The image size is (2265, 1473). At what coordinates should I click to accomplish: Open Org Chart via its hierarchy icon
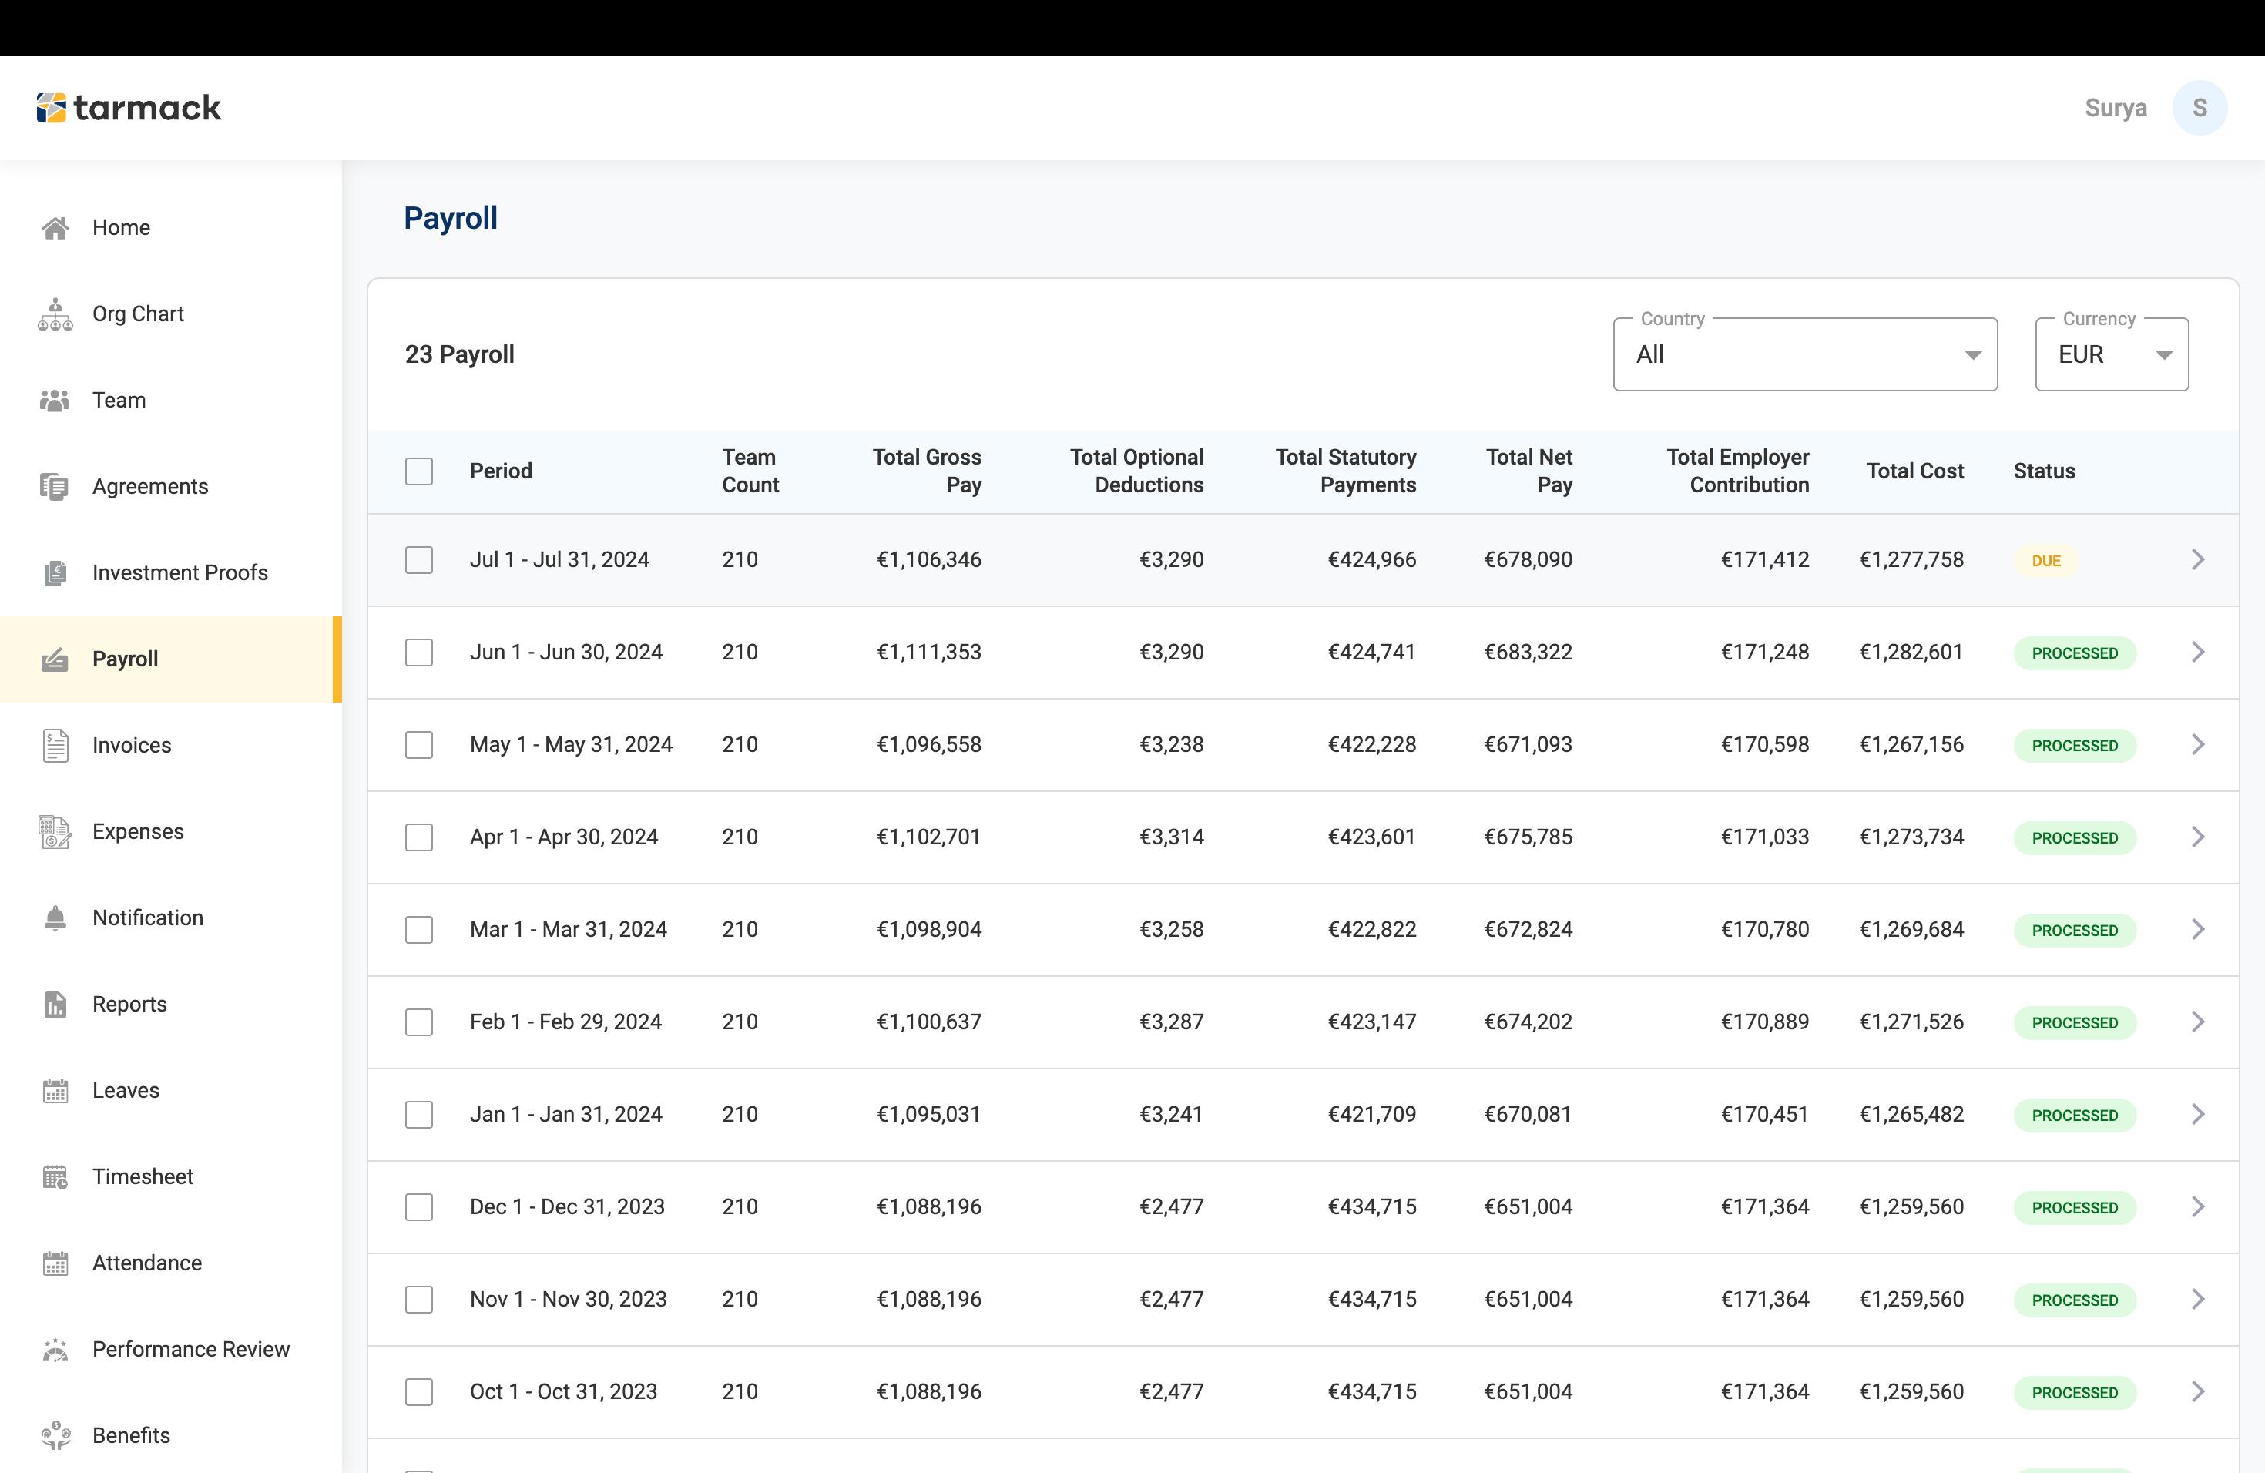[x=55, y=314]
